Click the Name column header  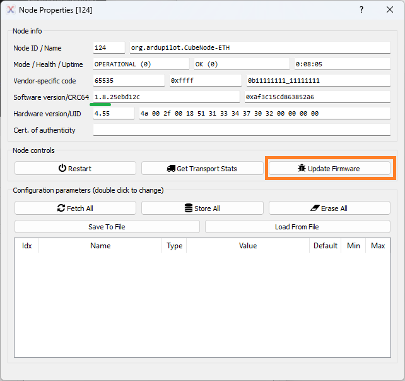pos(100,246)
